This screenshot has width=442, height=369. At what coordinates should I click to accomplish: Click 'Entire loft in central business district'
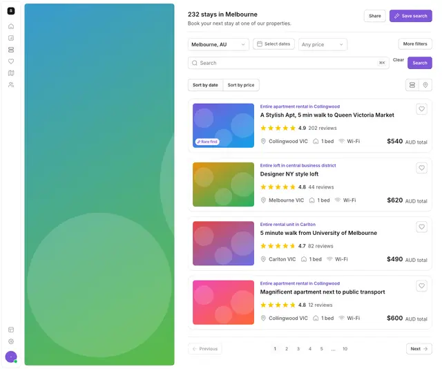298,166
